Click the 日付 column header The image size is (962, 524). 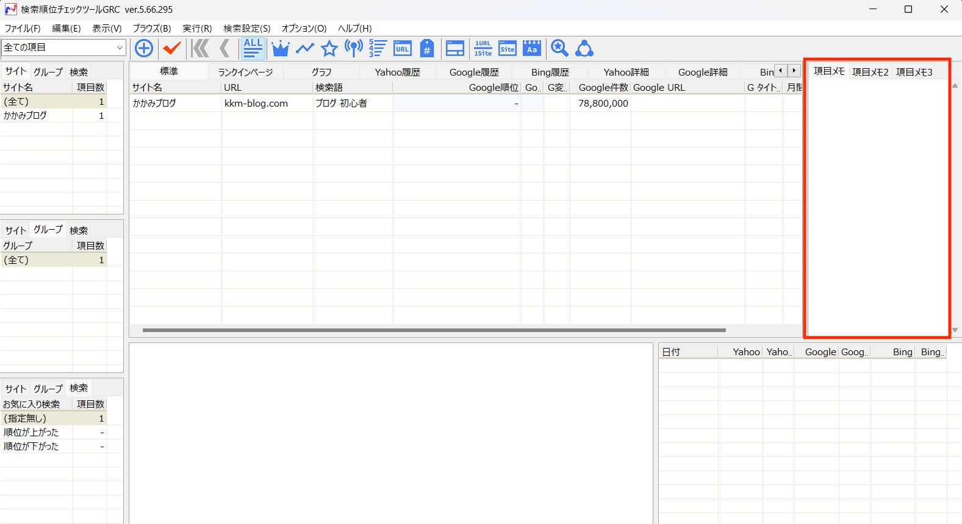tap(689, 352)
